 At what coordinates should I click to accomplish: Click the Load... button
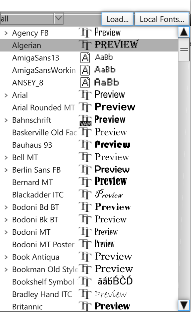[117, 19]
